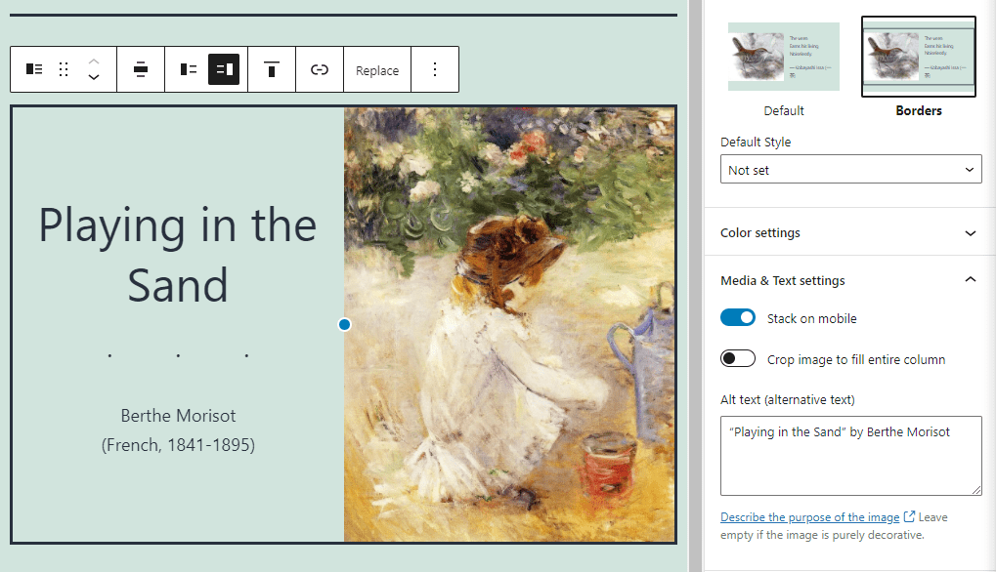Change vertical alignment to top icon
The image size is (996, 572).
tap(272, 69)
